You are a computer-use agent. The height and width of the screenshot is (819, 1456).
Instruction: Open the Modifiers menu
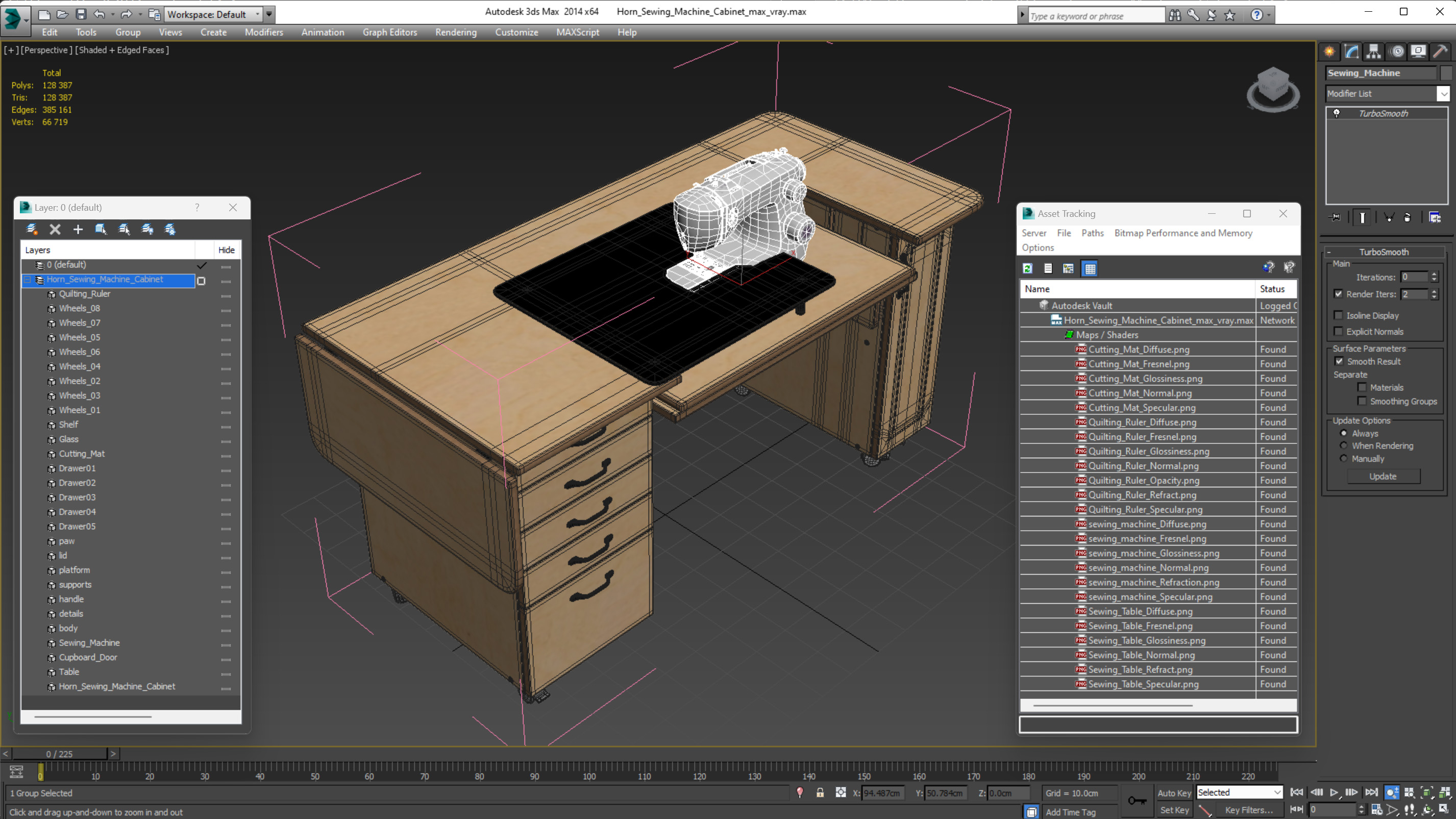(264, 32)
